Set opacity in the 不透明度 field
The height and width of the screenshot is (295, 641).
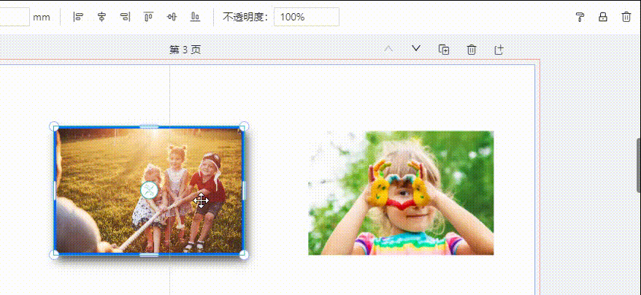click(x=306, y=17)
